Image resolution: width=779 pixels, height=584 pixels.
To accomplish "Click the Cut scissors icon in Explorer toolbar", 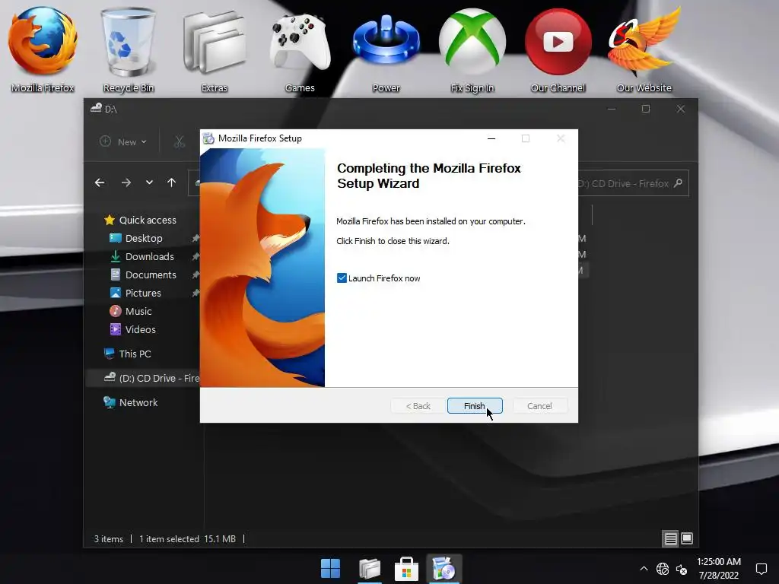I will pyautogui.click(x=180, y=142).
